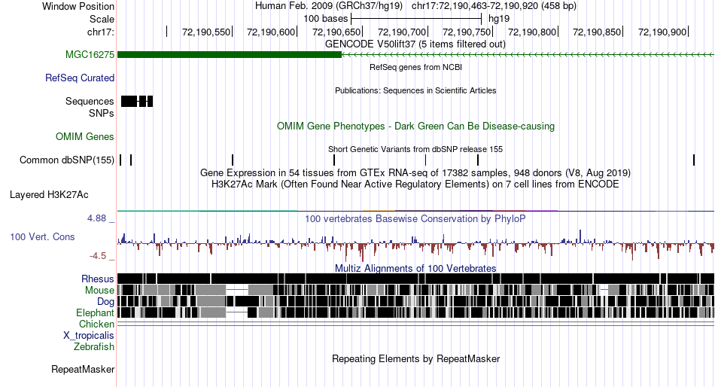This screenshot has height=387, width=715.
Task: Open Common dbSNP(155) track settings label
Action: point(66,160)
